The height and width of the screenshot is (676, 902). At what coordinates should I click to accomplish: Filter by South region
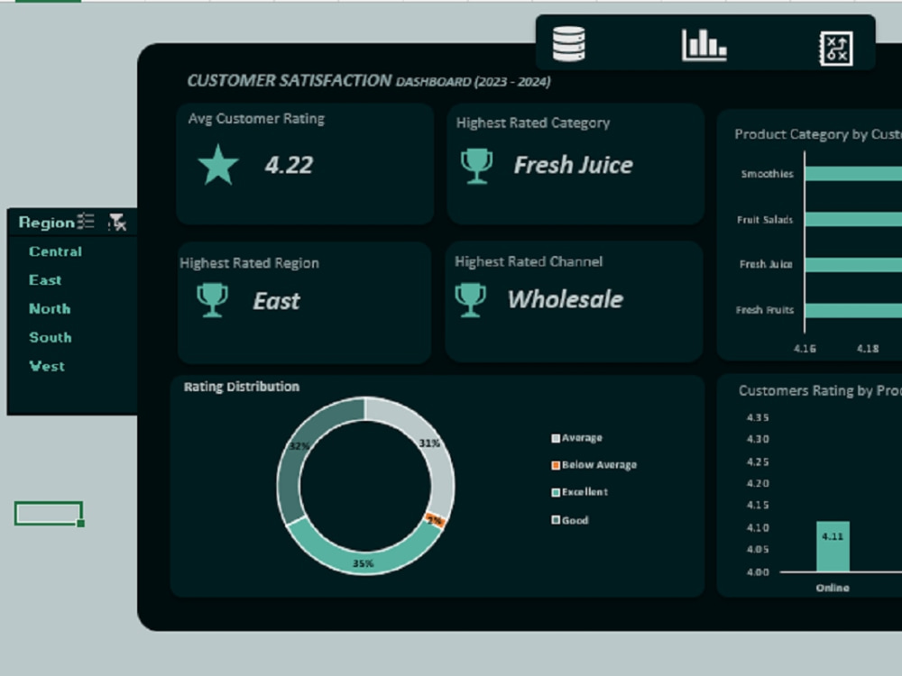click(50, 337)
